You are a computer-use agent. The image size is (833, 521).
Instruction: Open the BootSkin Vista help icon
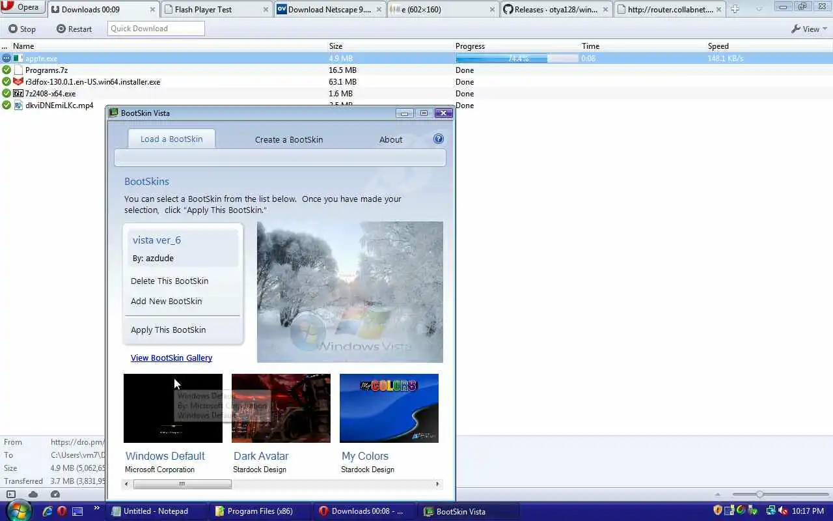[x=439, y=139]
